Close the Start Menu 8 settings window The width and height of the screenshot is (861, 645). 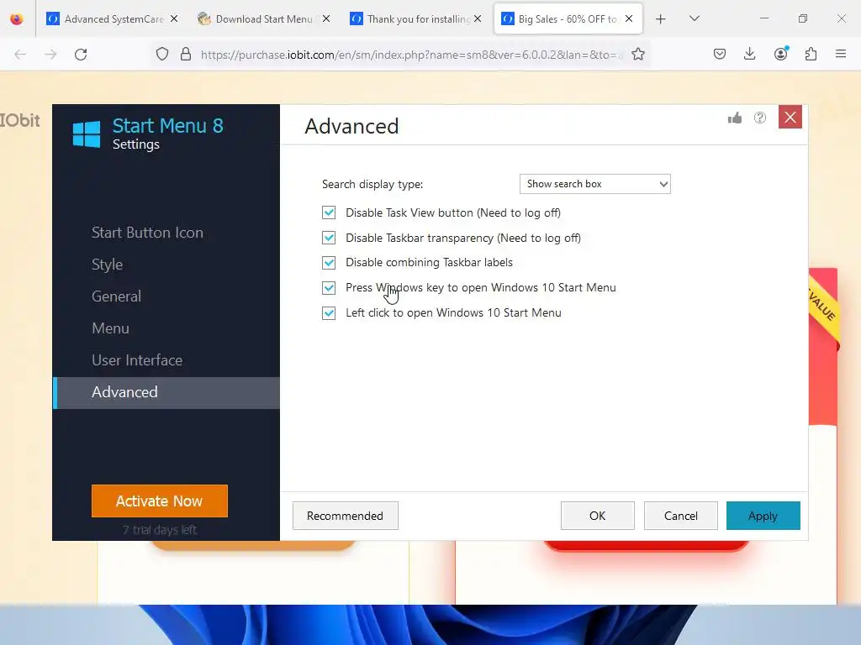click(790, 118)
